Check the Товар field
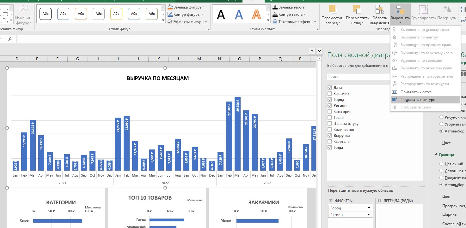This screenshot has height=228, width=466. coord(330,118)
